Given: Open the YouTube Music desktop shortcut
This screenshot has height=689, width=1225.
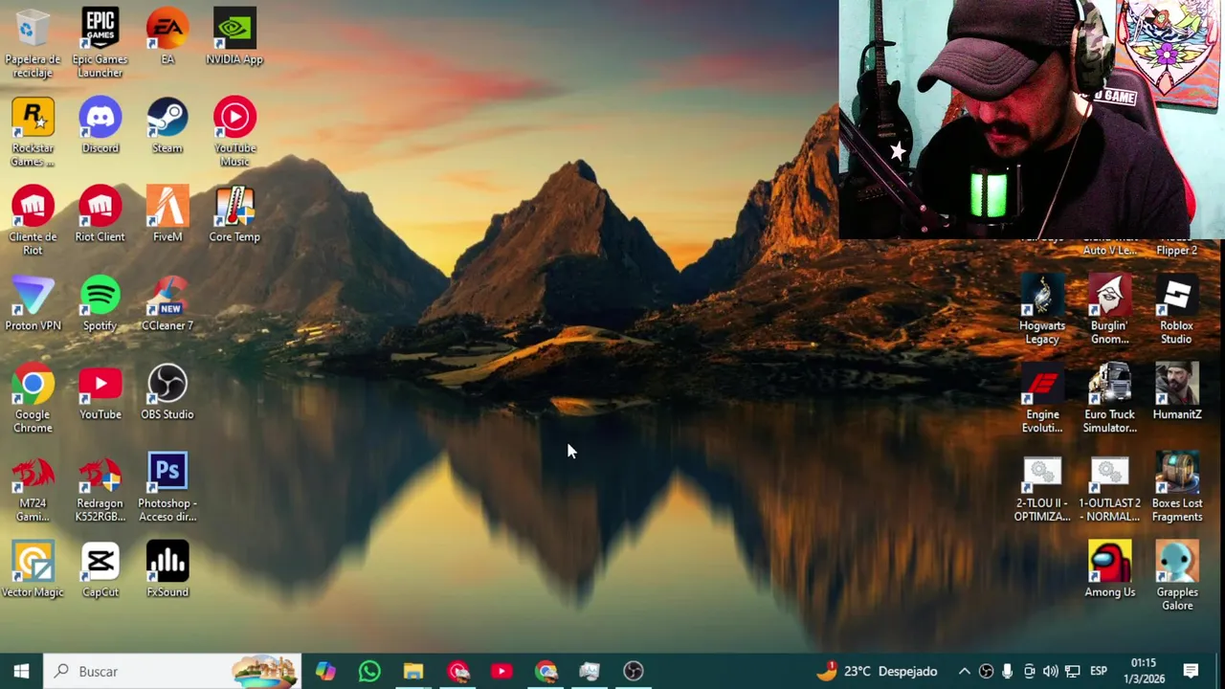Looking at the screenshot, I should [234, 133].
